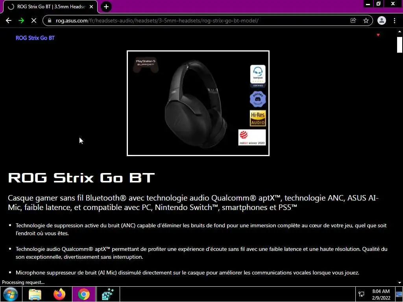
Task: Click Chrome icon in taskbar
Action: [84, 294]
